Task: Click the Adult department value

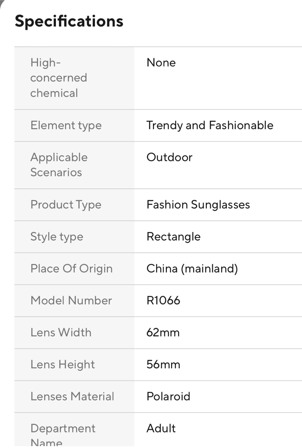Action: [x=161, y=428]
